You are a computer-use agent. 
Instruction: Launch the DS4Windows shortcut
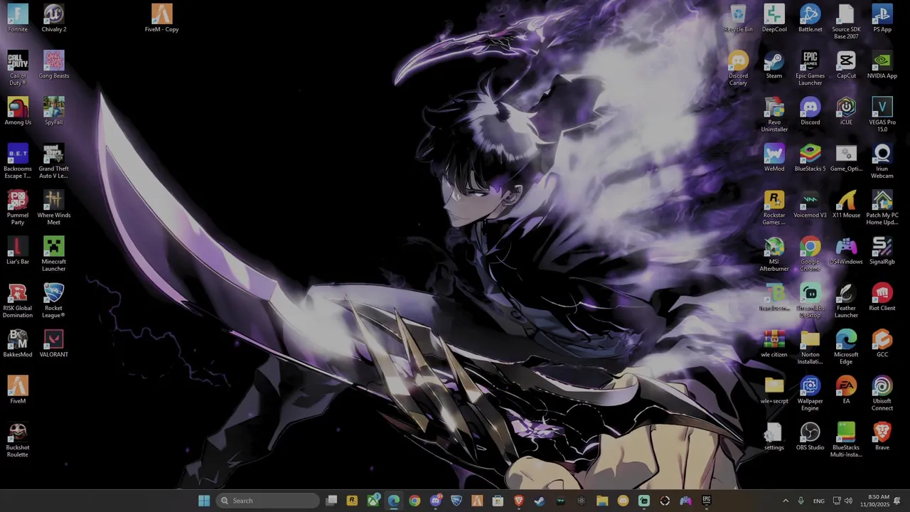coord(846,250)
